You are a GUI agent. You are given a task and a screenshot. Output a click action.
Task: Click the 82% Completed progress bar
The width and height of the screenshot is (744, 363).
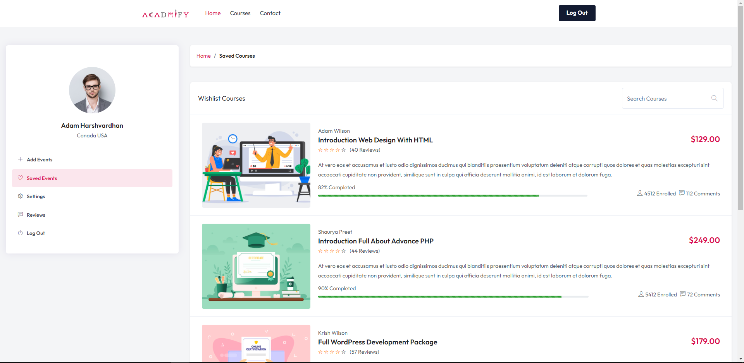[453, 195]
